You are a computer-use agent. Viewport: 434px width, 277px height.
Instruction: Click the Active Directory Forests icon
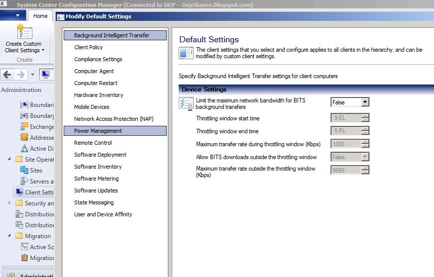pyautogui.click(x=24, y=149)
